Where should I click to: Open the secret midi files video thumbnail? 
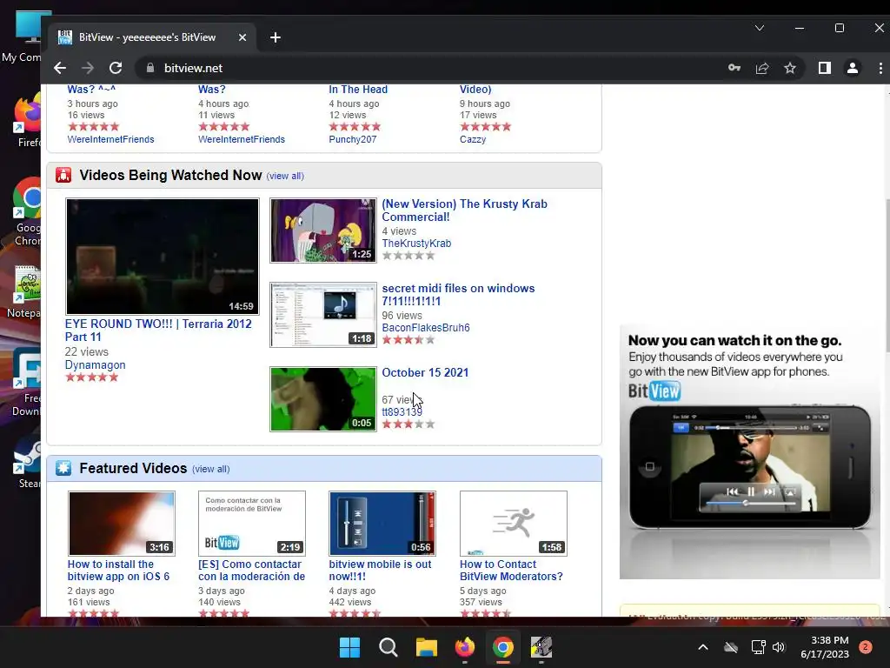coord(323,315)
